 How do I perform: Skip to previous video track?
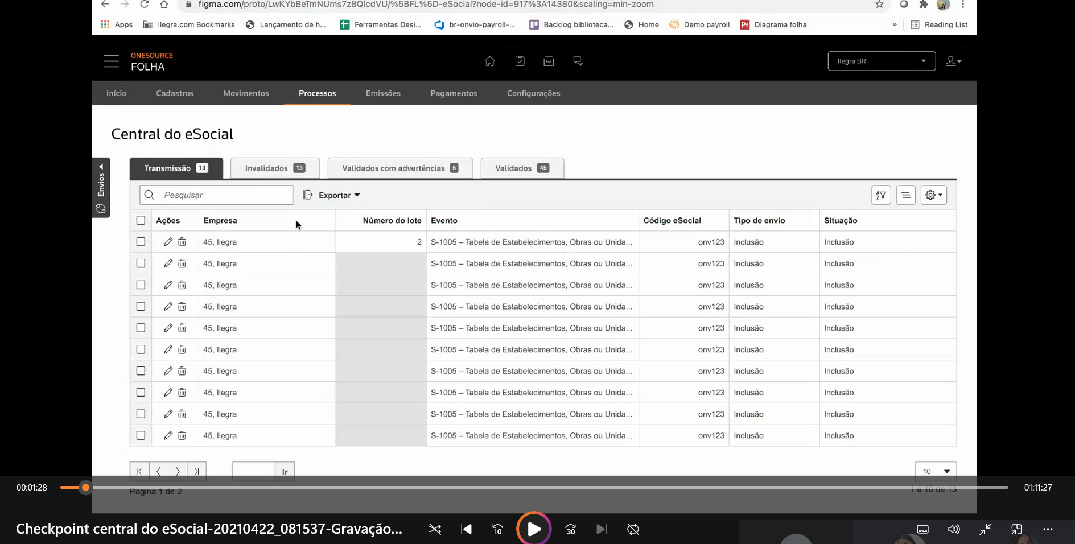[x=466, y=529]
